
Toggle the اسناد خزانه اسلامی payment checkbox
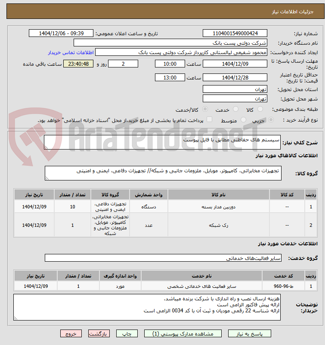[209, 119]
